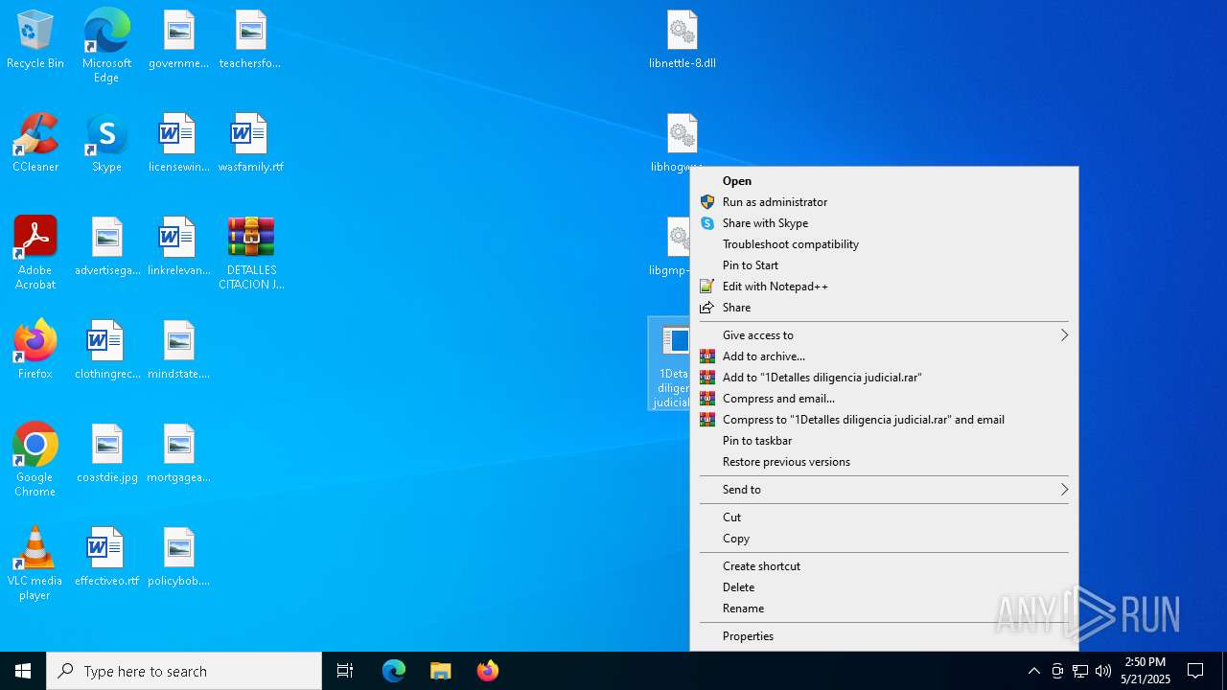This screenshot has width=1227, height=690.
Task: Select the Firefox desktop shortcut
Action: [x=35, y=350]
